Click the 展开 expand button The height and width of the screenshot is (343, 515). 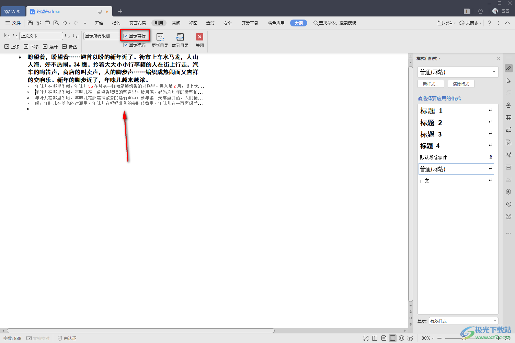click(50, 47)
